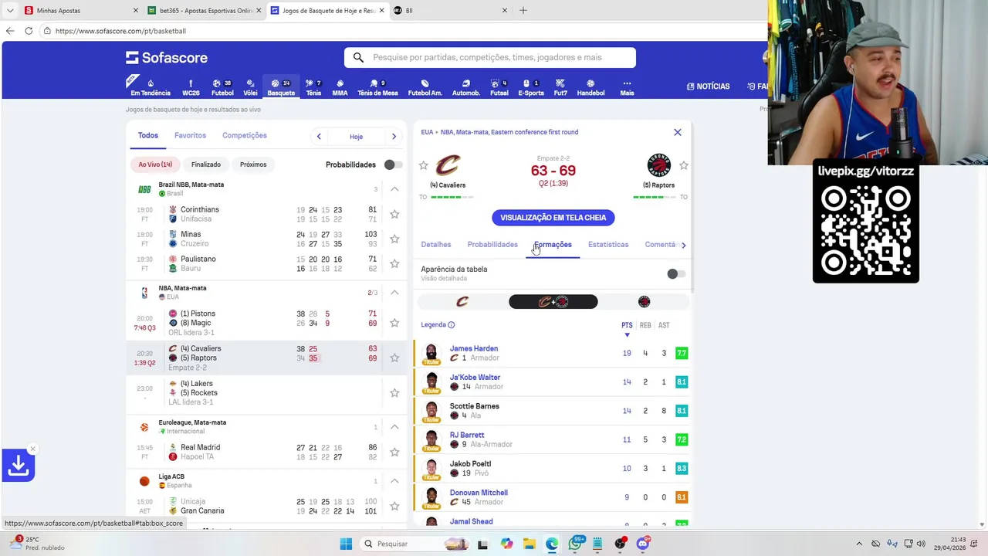Image resolution: width=988 pixels, height=556 pixels.
Task: Sort players by PTS column
Action: click(x=627, y=326)
